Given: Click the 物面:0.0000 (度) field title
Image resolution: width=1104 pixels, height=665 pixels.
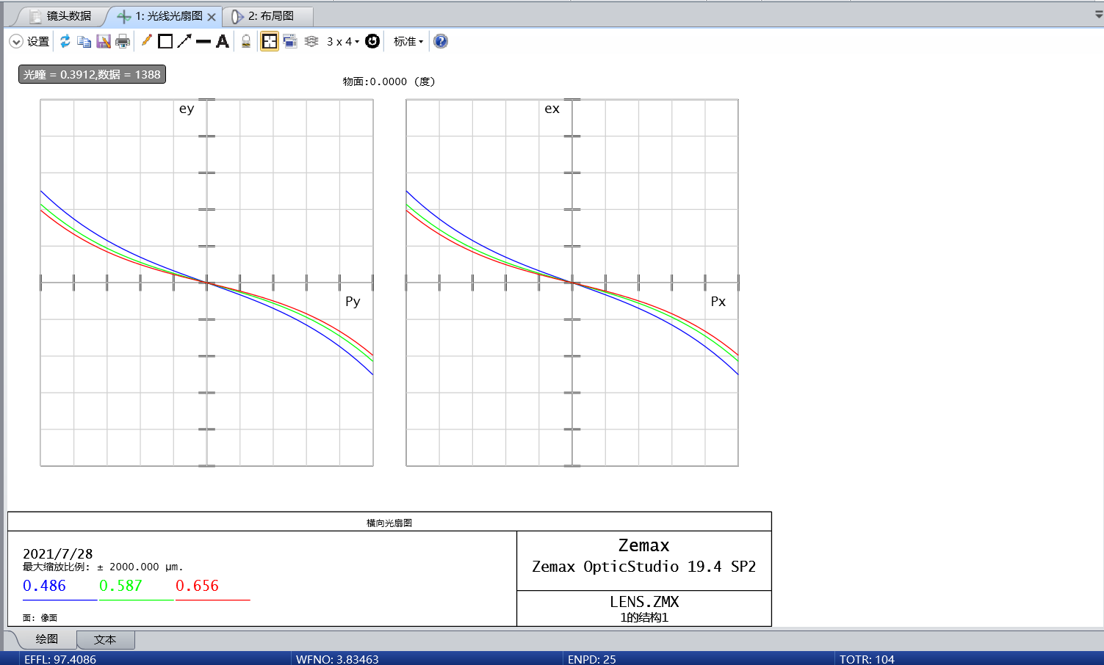Looking at the screenshot, I should point(389,81).
